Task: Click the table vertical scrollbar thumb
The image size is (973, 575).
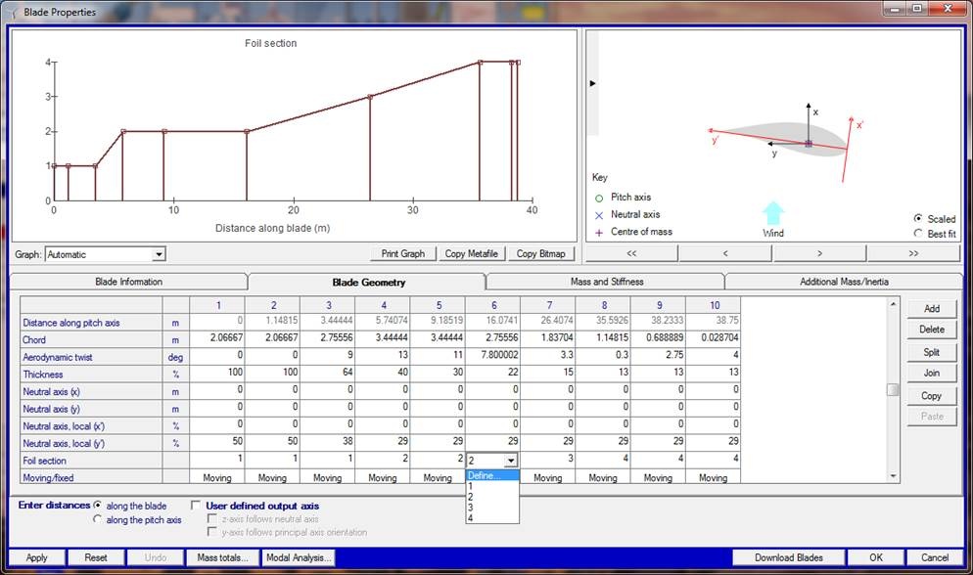Action: (x=893, y=390)
